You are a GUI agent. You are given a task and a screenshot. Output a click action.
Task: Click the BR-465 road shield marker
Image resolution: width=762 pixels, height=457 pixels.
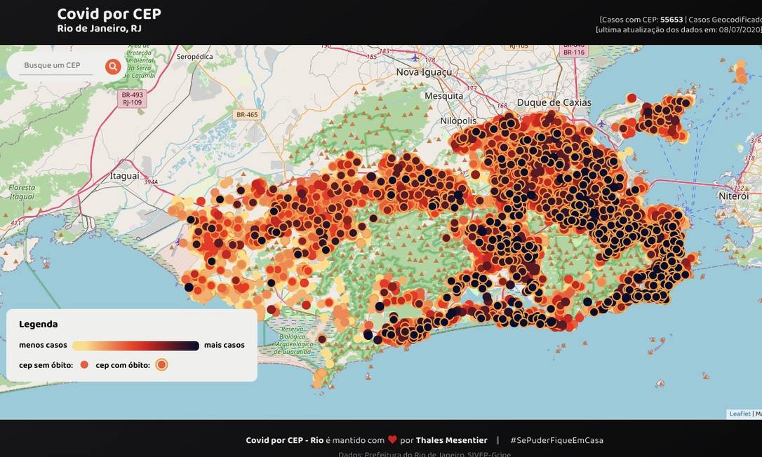coord(247,115)
